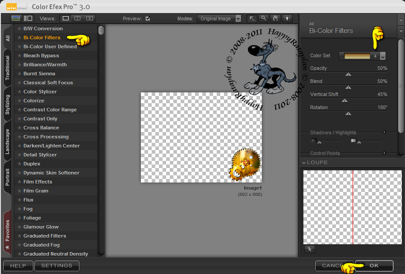The image size is (405, 274).
Task: Open the Stylizing category tab
Action: (x=8, y=105)
